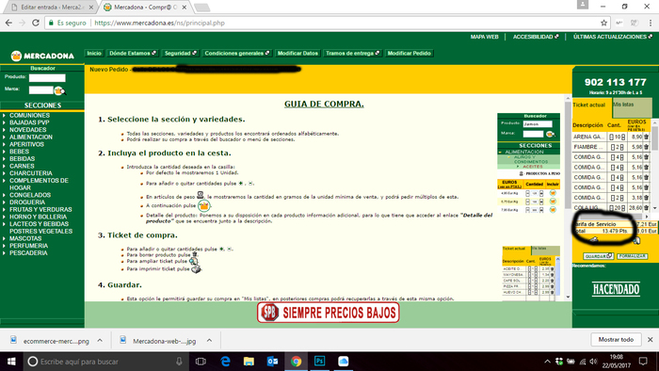
Task: Open the Windows Start menu
Action: coord(11,362)
